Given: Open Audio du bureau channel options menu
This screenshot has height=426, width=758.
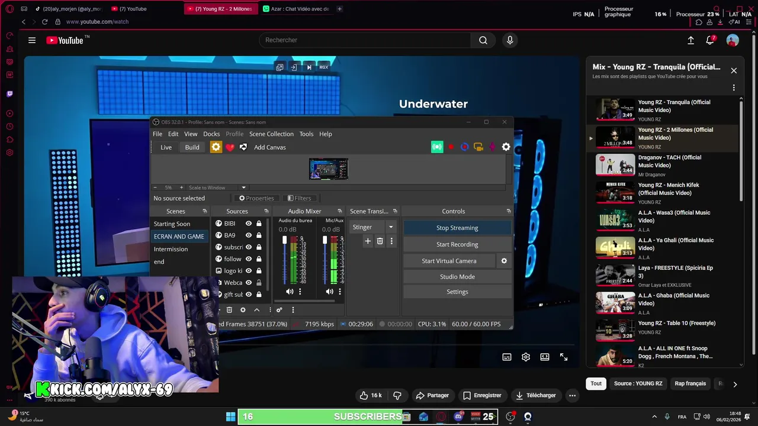Looking at the screenshot, I should click(300, 291).
